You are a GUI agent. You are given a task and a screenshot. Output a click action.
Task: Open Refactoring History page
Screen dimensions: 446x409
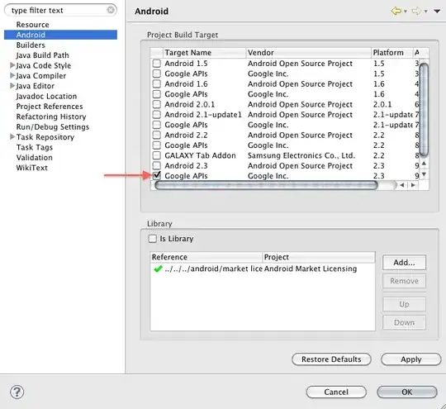pyautogui.click(x=51, y=117)
